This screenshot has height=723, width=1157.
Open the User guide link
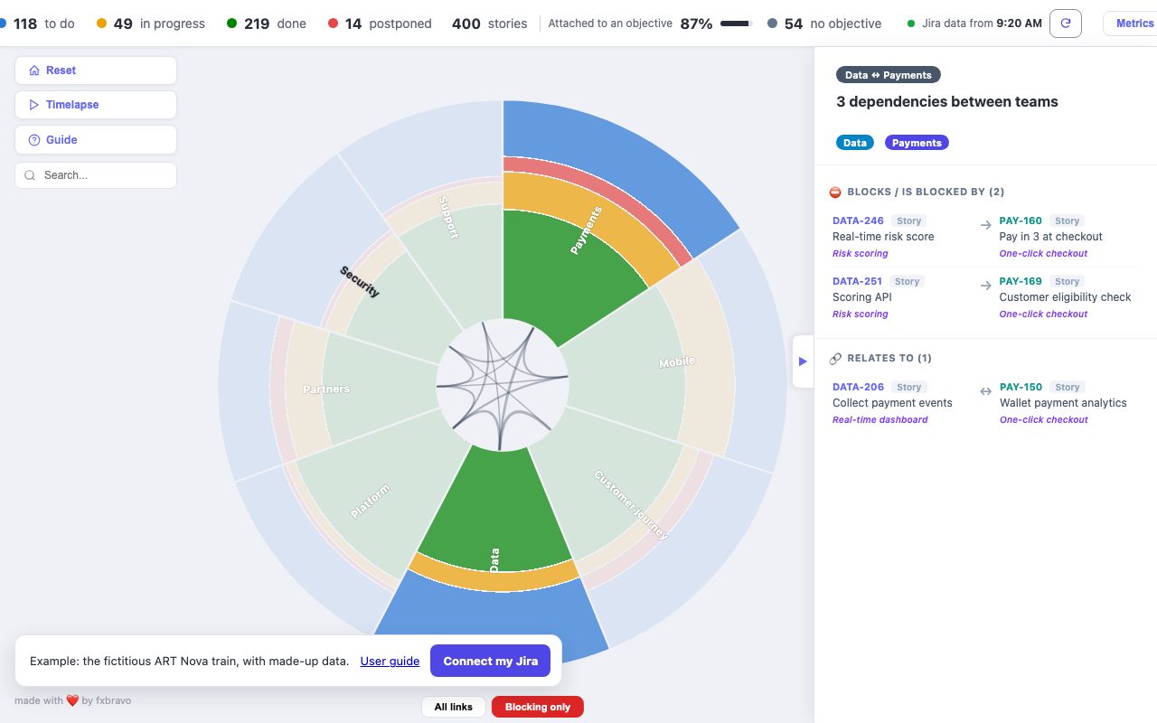(390, 661)
